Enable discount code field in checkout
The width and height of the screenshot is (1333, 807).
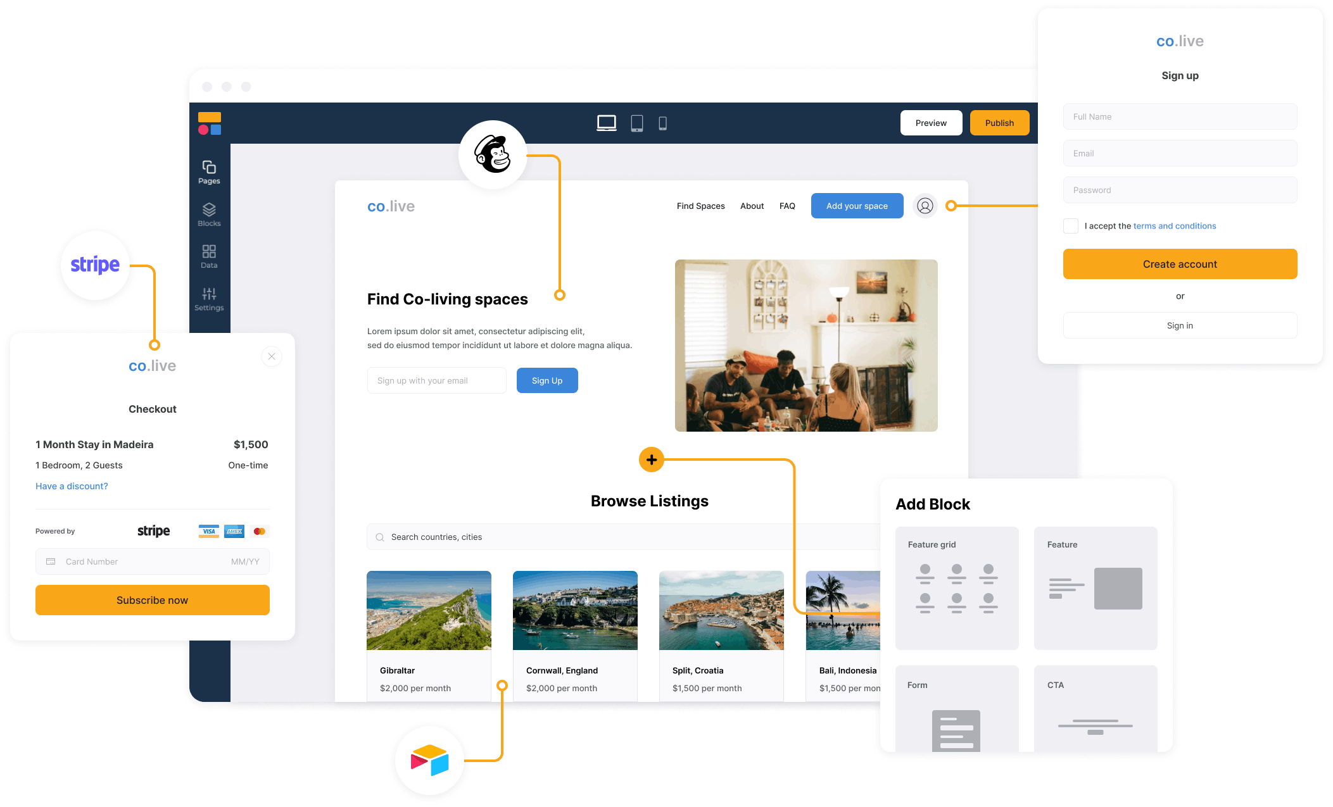click(72, 486)
